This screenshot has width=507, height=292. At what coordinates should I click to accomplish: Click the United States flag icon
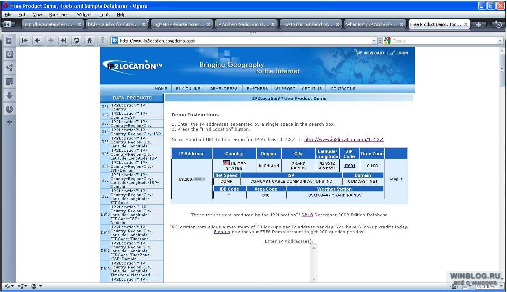coord(226,163)
